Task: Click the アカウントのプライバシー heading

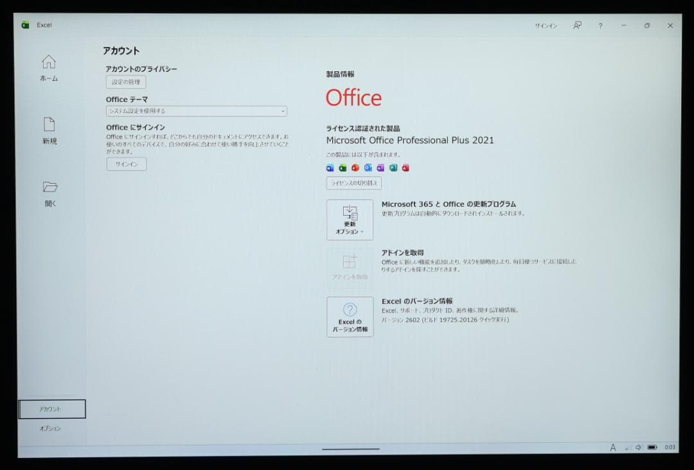Action: pyautogui.click(x=141, y=69)
